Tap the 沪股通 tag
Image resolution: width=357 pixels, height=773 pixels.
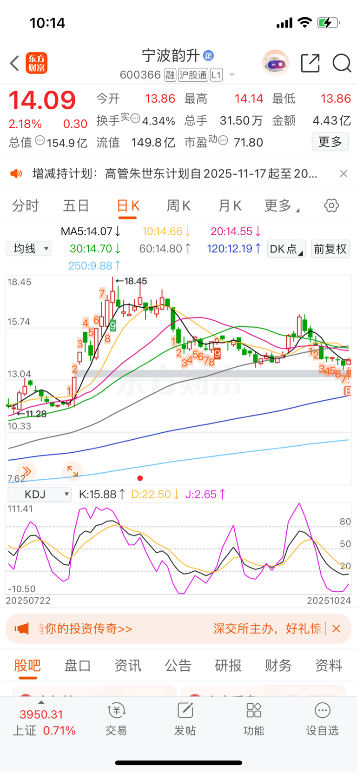click(193, 75)
